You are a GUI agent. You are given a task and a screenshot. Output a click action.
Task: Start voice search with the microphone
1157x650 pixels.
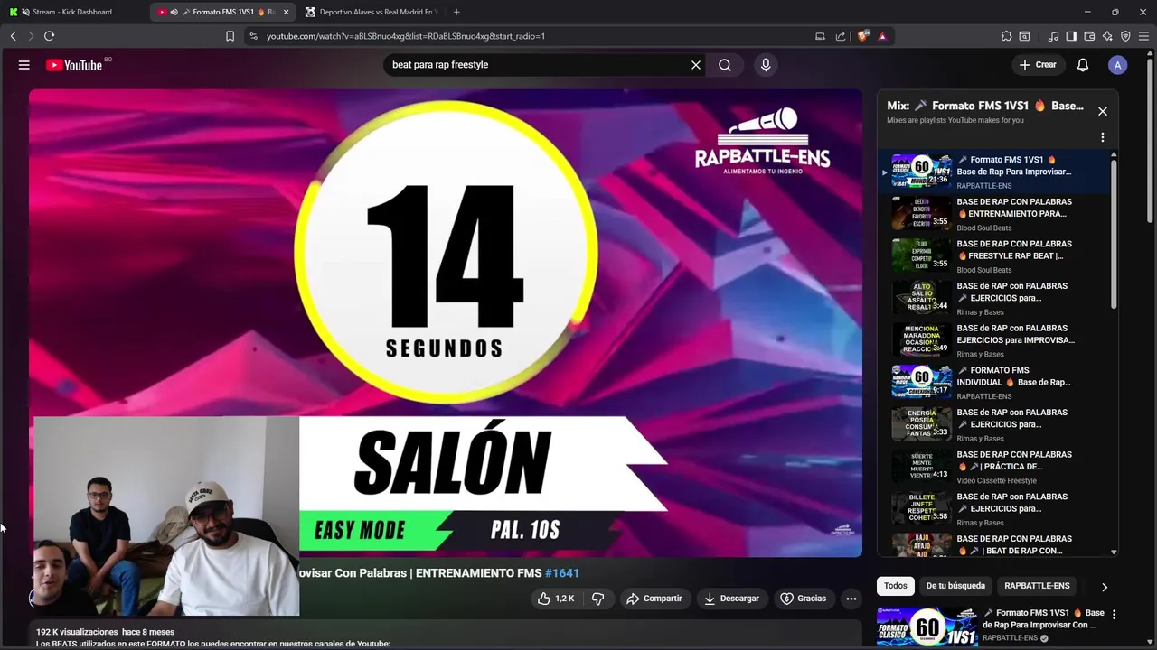pyautogui.click(x=766, y=65)
